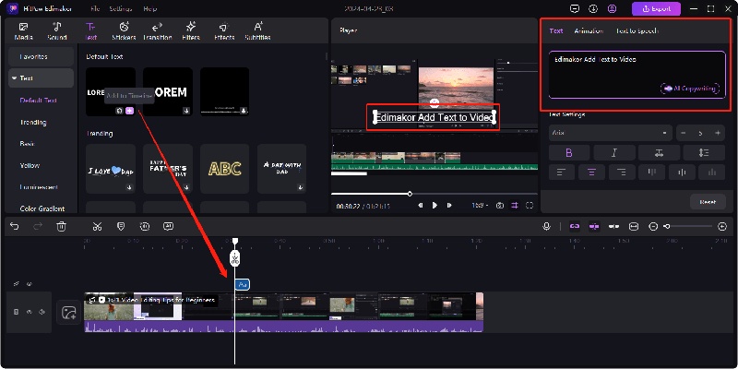Click the undo arrow icon
This screenshot has width=738, height=369.
pyautogui.click(x=15, y=226)
